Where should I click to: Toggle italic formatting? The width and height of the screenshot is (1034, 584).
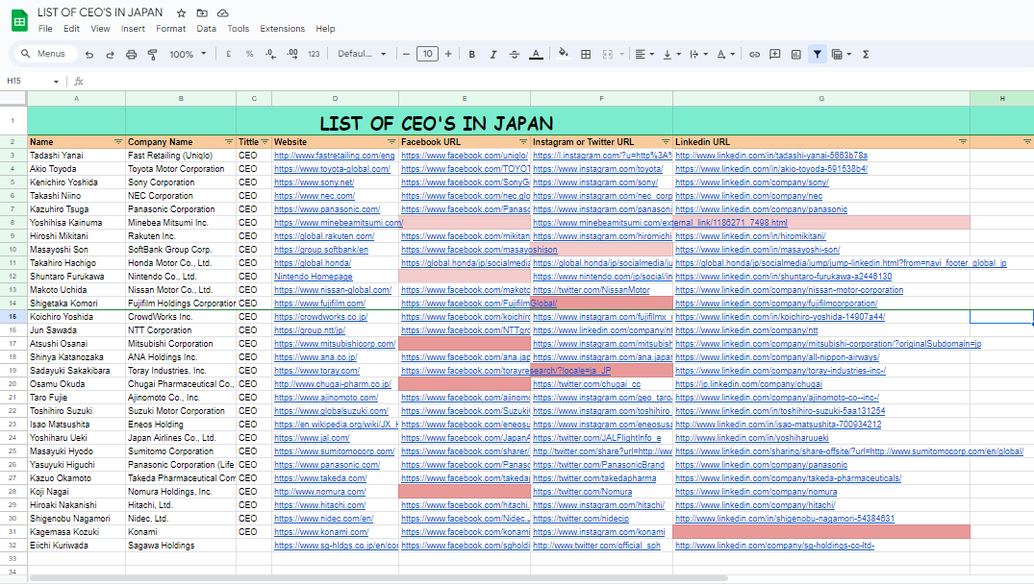tap(492, 54)
